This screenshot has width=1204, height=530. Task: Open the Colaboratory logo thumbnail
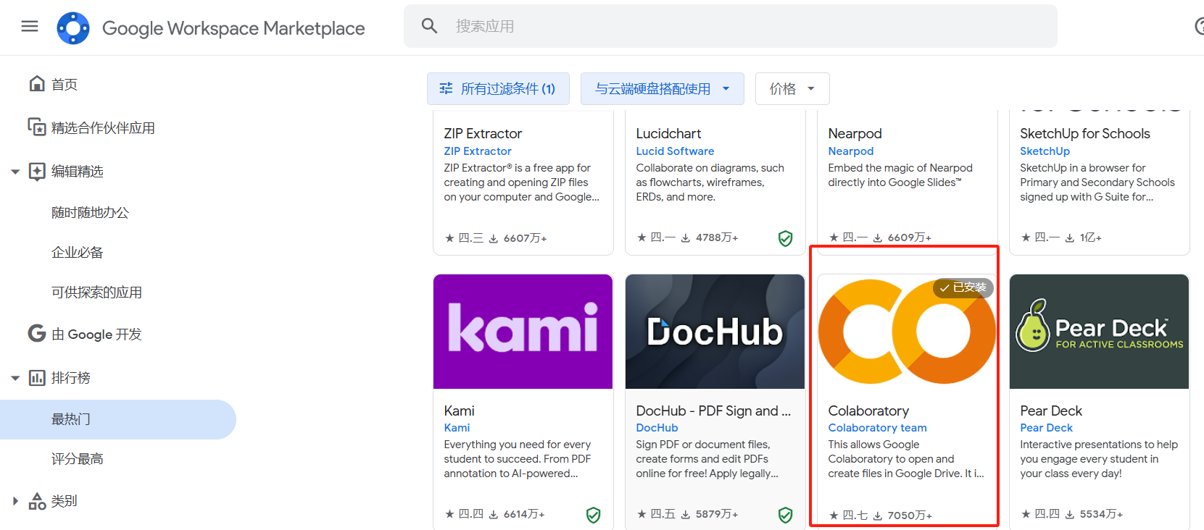point(907,332)
